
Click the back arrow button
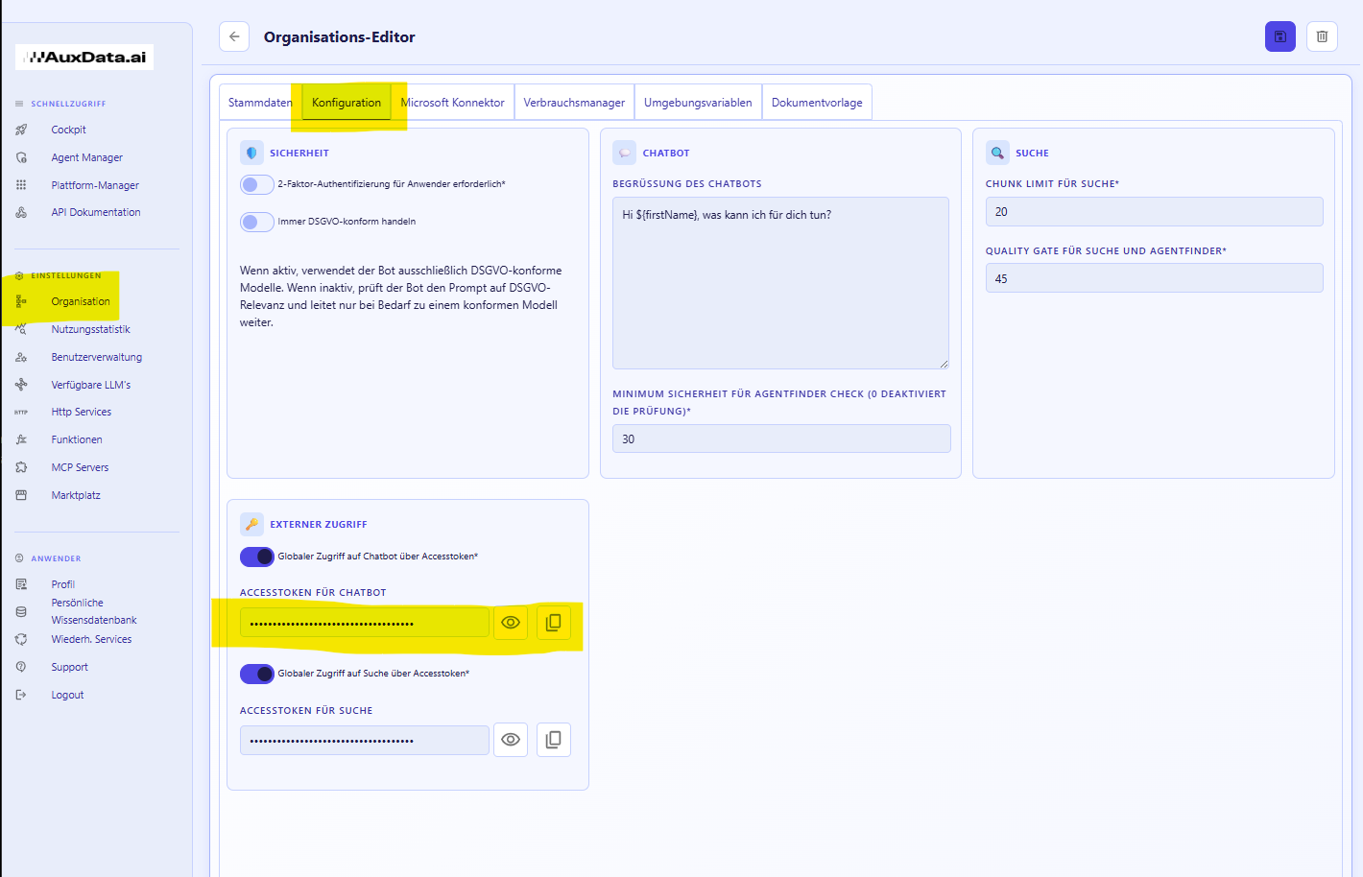click(234, 36)
